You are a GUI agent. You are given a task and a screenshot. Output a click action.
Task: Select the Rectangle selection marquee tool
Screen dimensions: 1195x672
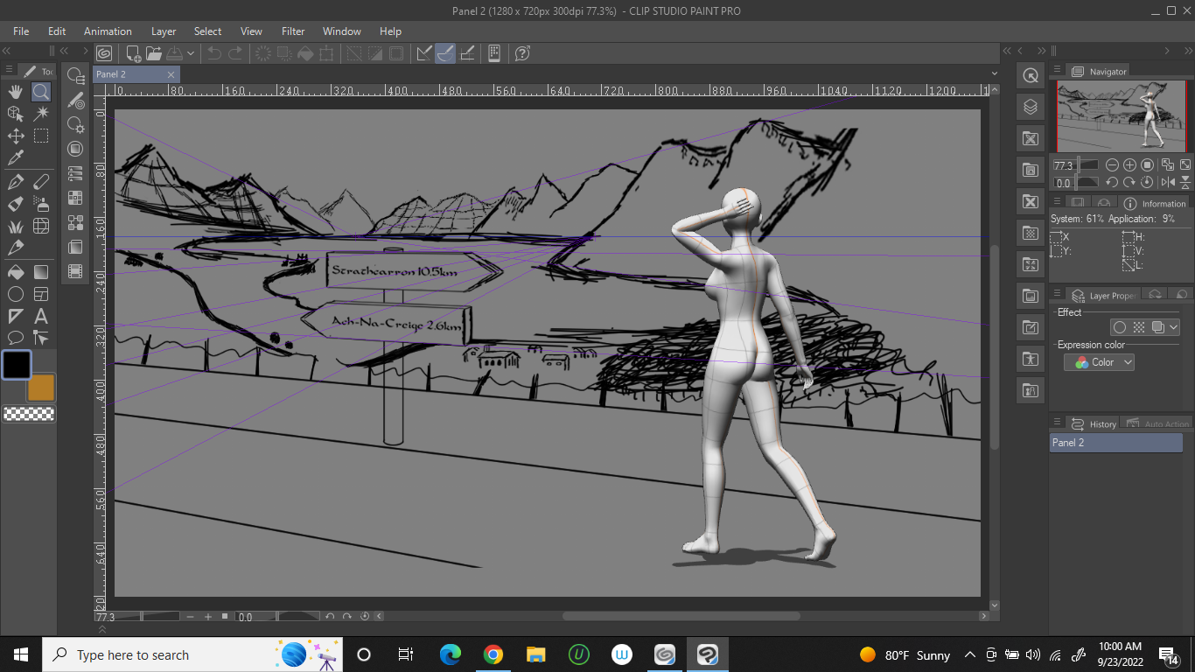tap(41, 136)
